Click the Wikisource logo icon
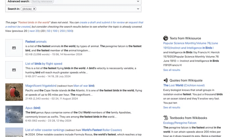The image size is (245, 137). (x=166, y=38)
